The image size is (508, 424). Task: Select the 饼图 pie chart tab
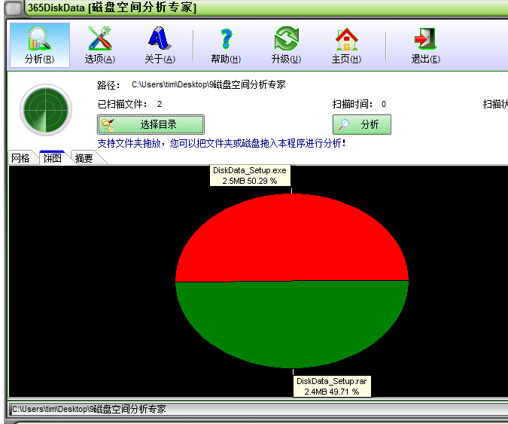[x=52, y=158]
